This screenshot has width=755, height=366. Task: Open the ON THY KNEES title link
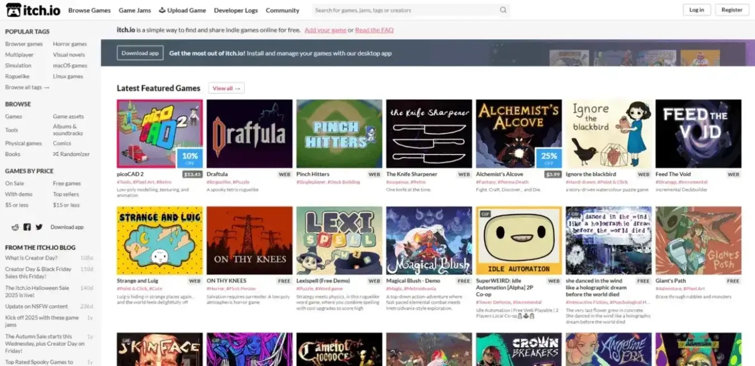click(x=226, y=281)
